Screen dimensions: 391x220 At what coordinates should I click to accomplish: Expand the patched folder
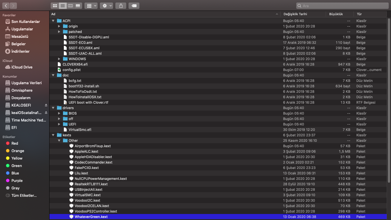pos(59,32)
